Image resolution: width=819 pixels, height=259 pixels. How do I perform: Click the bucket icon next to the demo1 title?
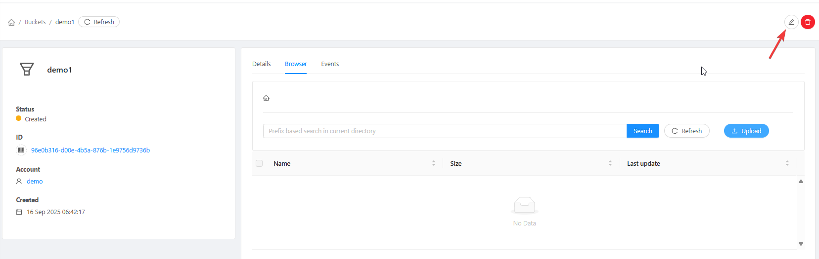click(x=27, y=69)
